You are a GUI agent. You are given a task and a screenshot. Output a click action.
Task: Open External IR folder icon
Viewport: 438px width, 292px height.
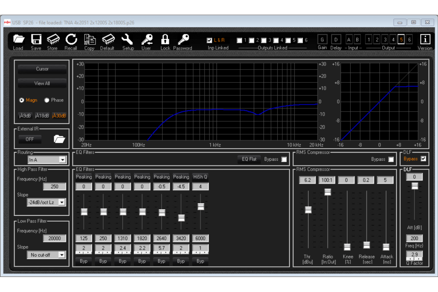[59, 139]
